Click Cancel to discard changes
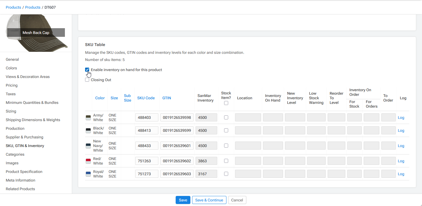The height and width of the screenshot is (206, 422). pos(237,200)
